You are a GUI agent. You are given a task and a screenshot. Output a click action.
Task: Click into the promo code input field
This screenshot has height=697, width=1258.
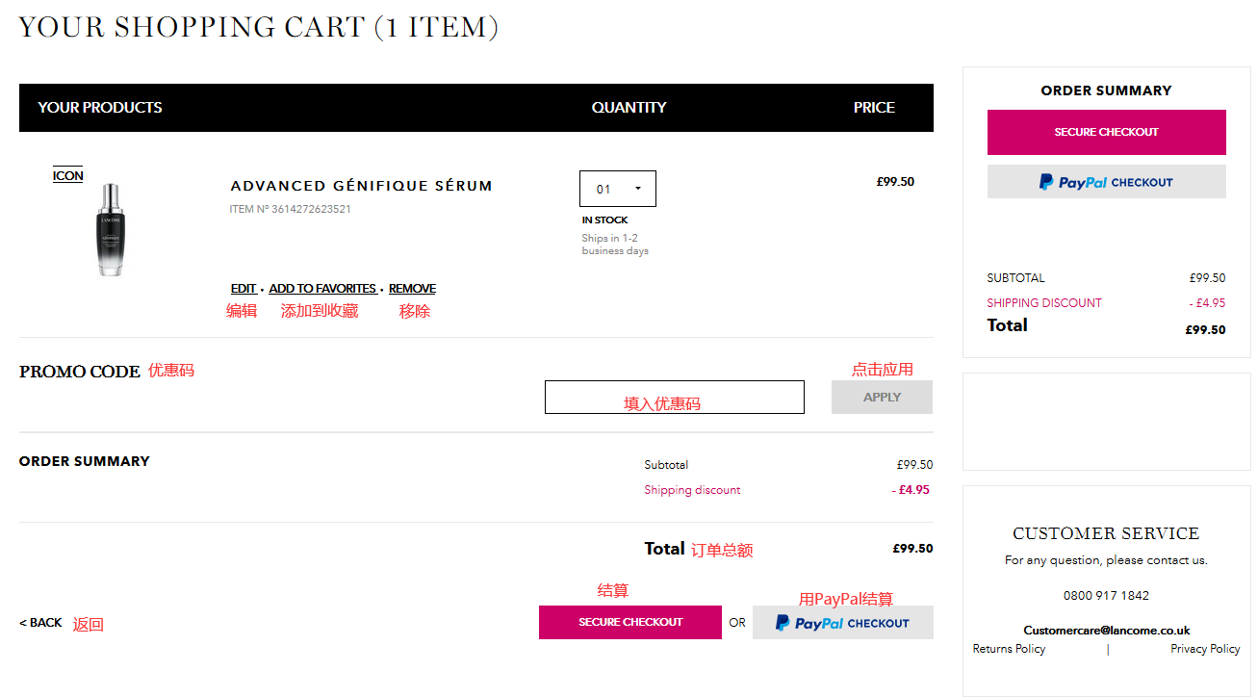674,397
